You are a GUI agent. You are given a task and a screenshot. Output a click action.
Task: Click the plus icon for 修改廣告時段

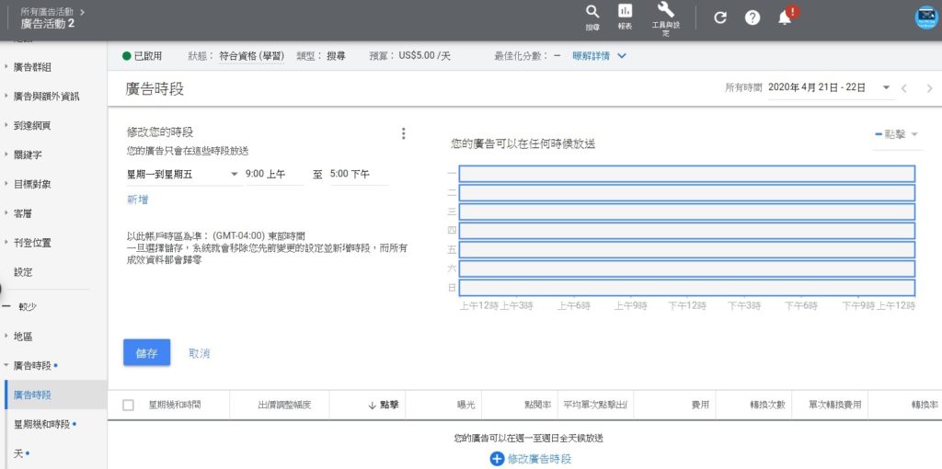(496, 460)
